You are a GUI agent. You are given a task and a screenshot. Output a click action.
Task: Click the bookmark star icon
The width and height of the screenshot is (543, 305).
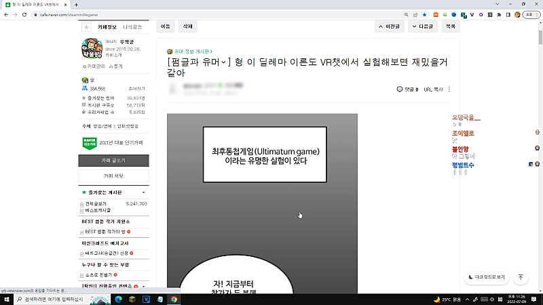click(x=424, y=15)
